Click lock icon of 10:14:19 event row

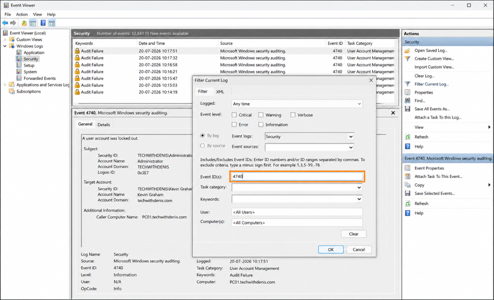77,92
